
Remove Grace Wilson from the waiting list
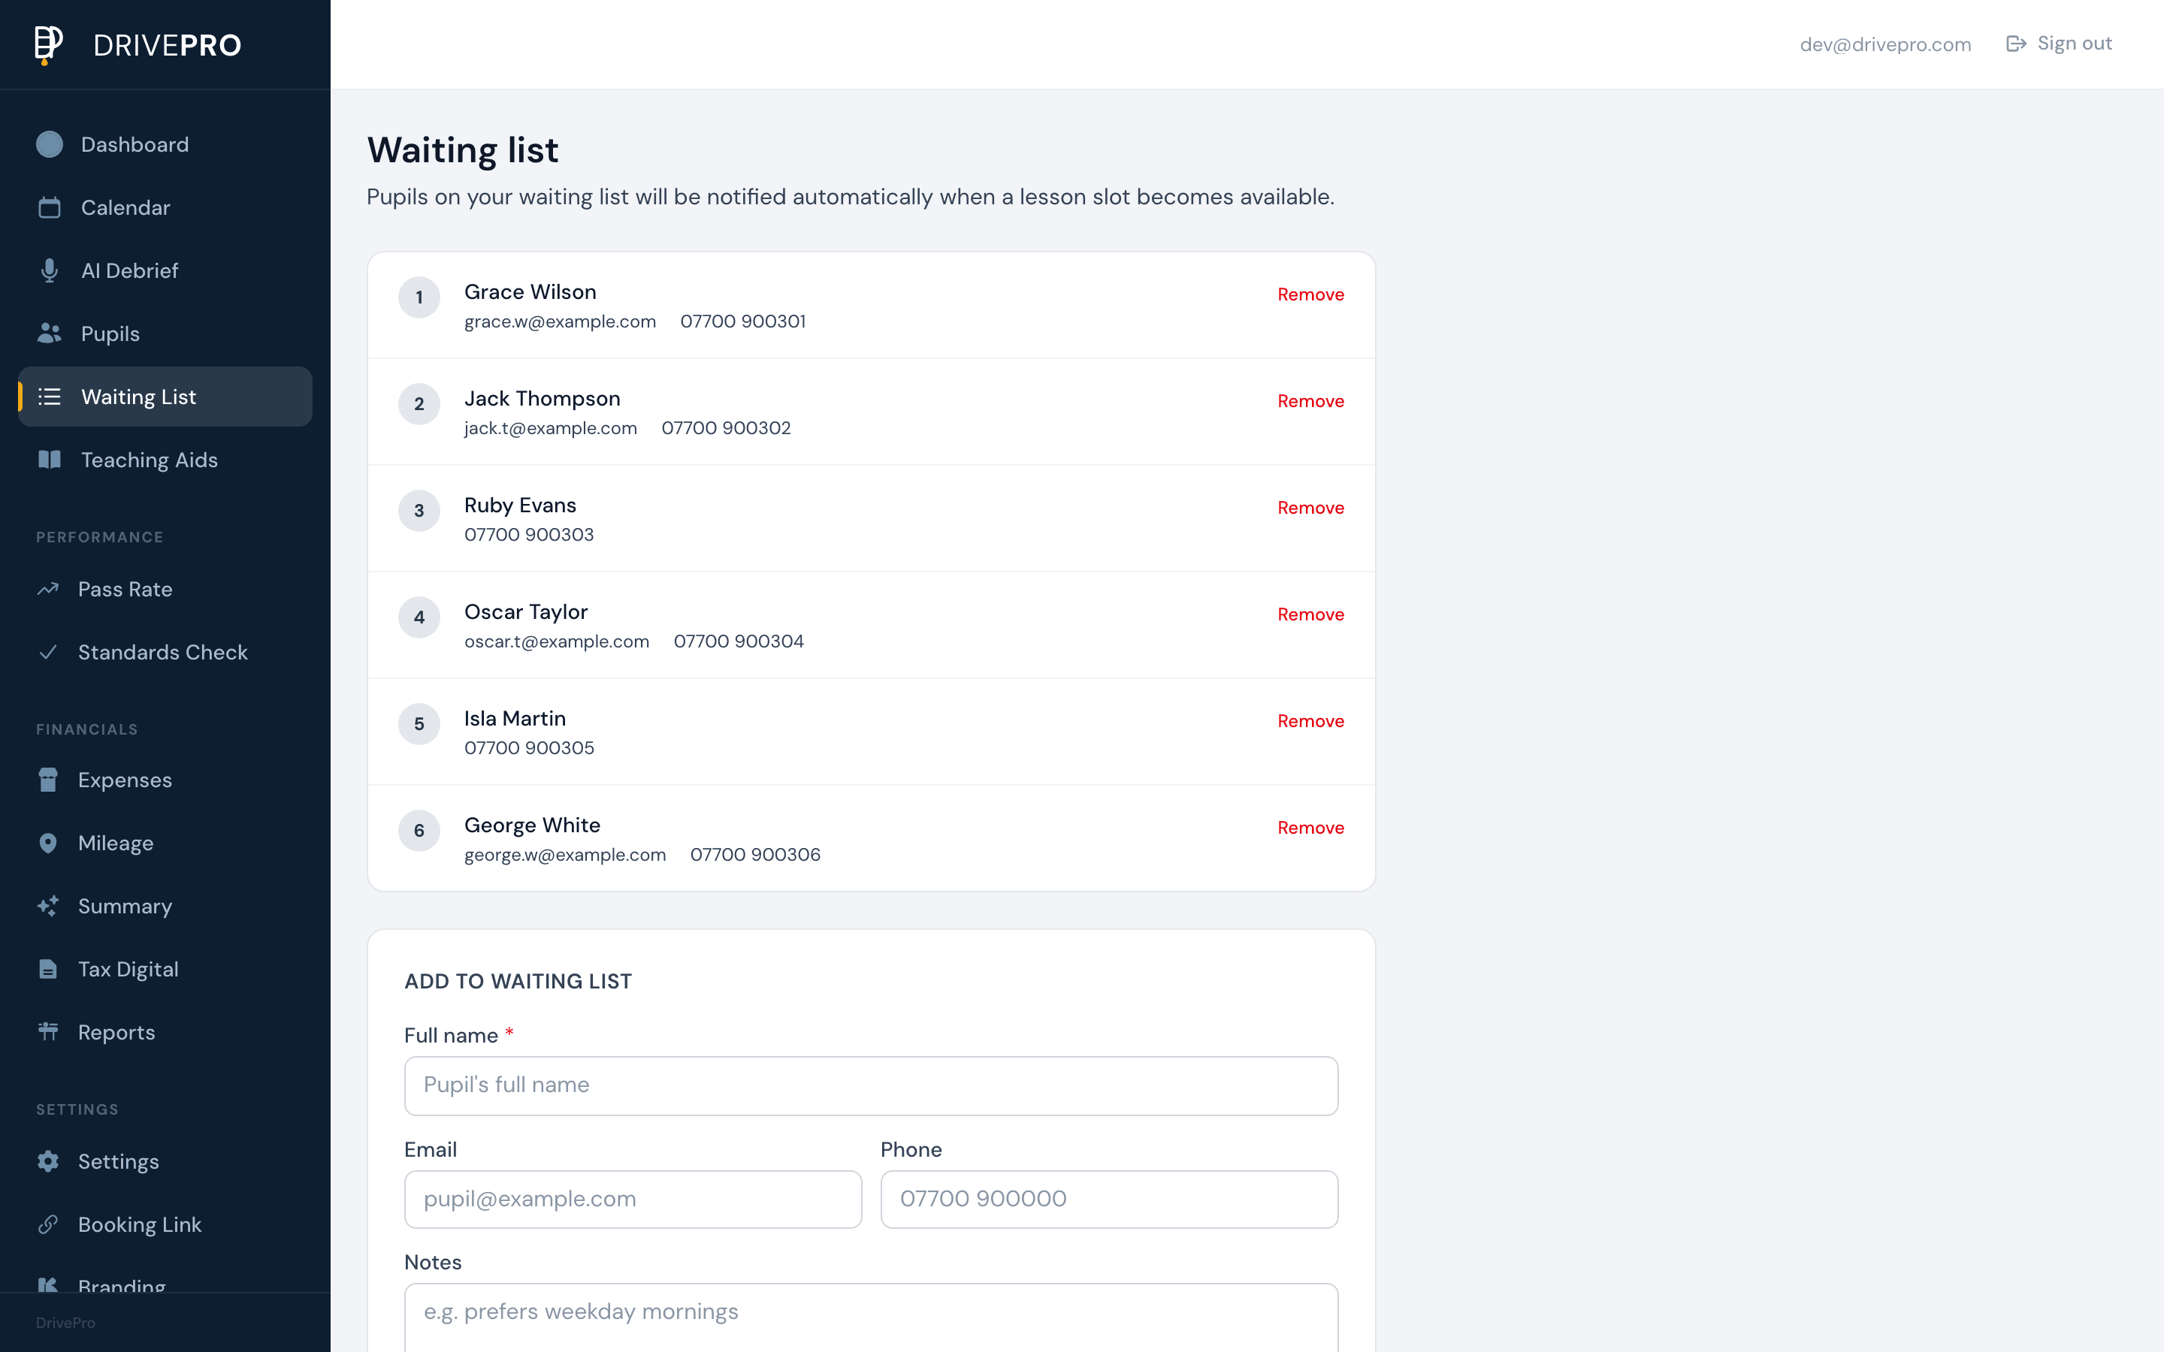pos(1310,294)
